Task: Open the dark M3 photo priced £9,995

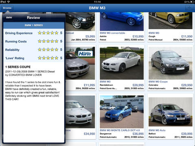Action: click(80, 21)
